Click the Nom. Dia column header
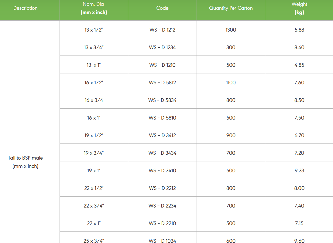 pyautogui.click(x=94, y=8)
